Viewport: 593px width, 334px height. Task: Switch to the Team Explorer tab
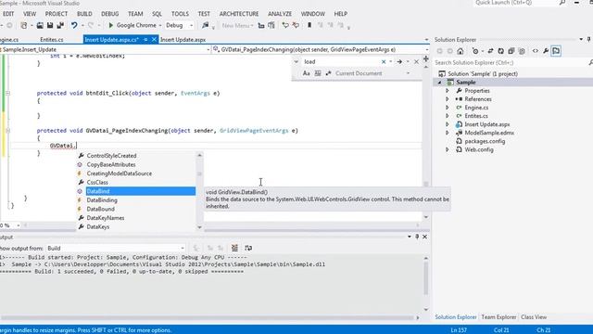tap(498, 317)
